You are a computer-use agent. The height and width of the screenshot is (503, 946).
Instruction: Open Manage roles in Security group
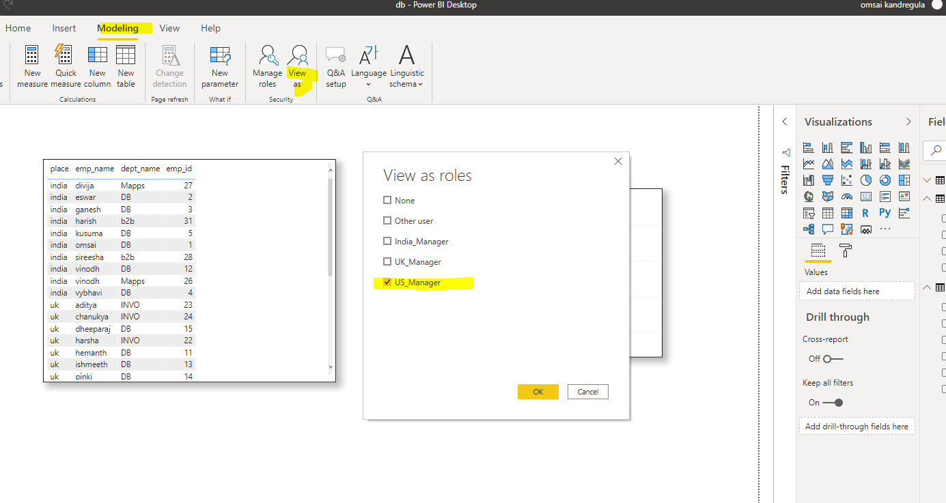[267, 66]
